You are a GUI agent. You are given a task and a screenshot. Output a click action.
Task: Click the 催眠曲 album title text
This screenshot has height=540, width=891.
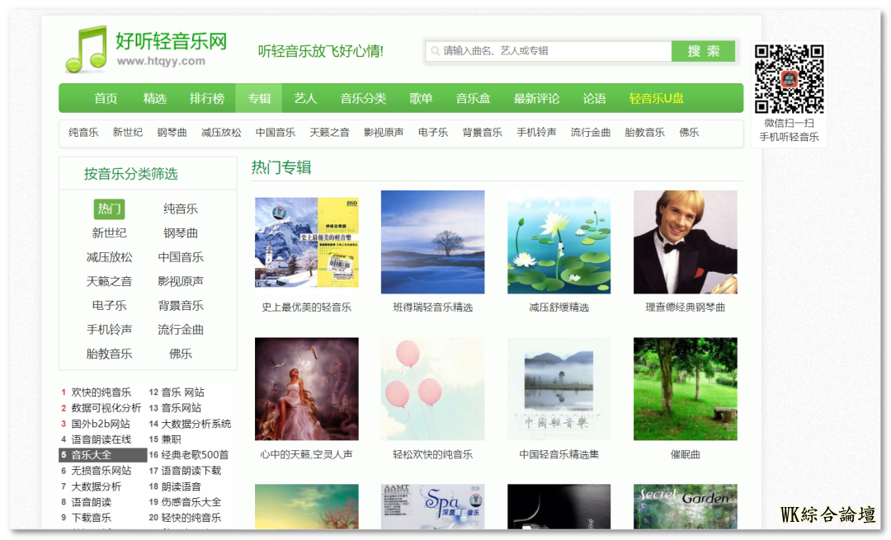[686, 454]
